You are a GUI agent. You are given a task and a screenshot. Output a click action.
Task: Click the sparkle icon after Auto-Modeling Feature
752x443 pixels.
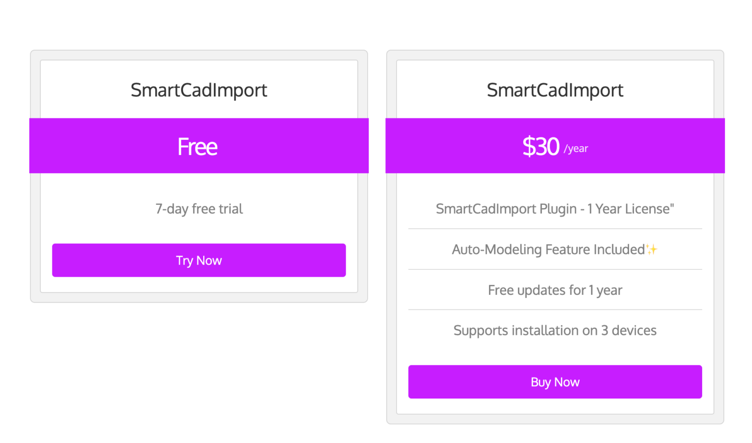tap(652, 249)
